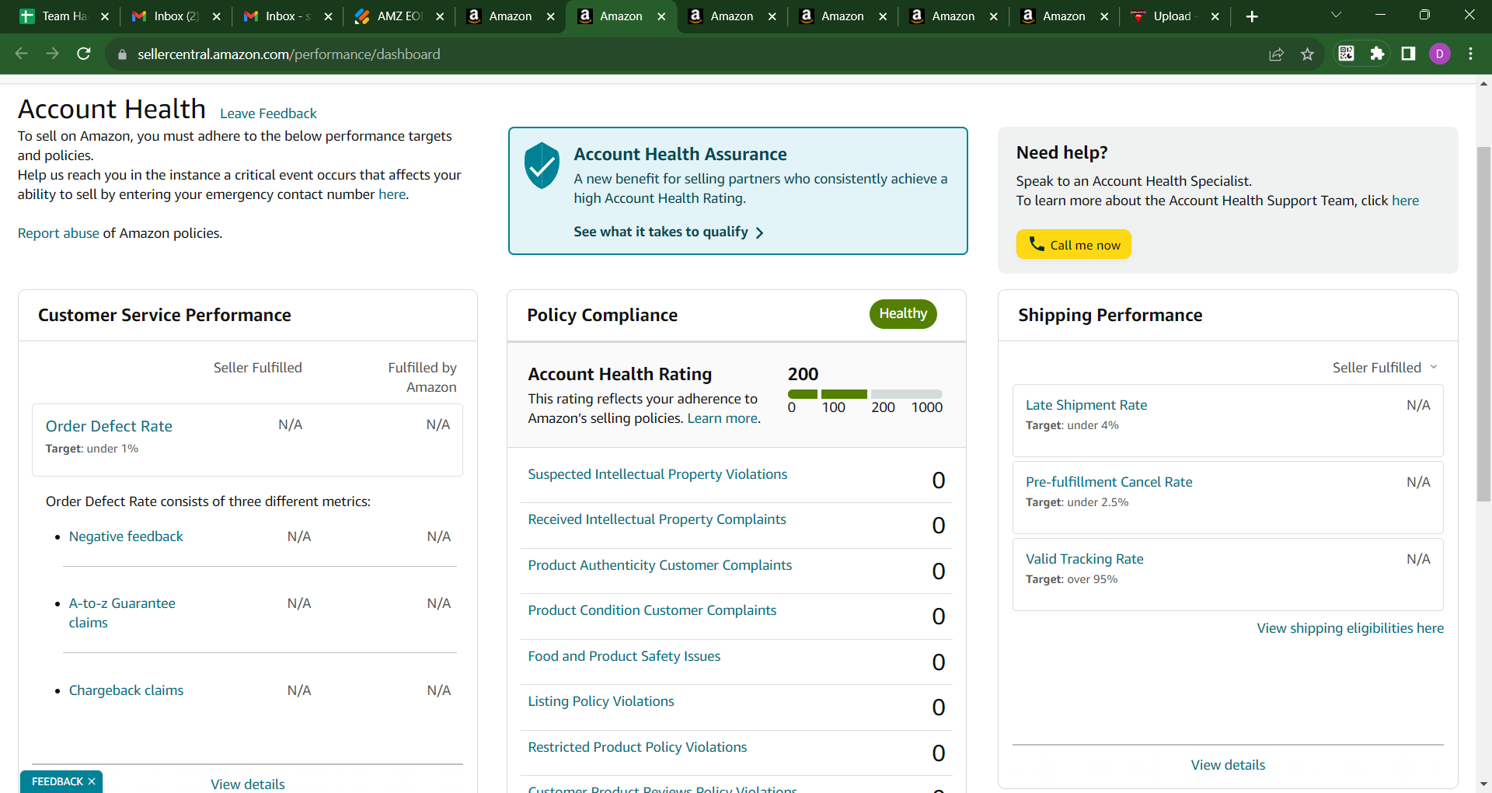The width and height of the screenshot is (1492, 793).
Task: Click the Call me now button
Action: coord(1073,244)
